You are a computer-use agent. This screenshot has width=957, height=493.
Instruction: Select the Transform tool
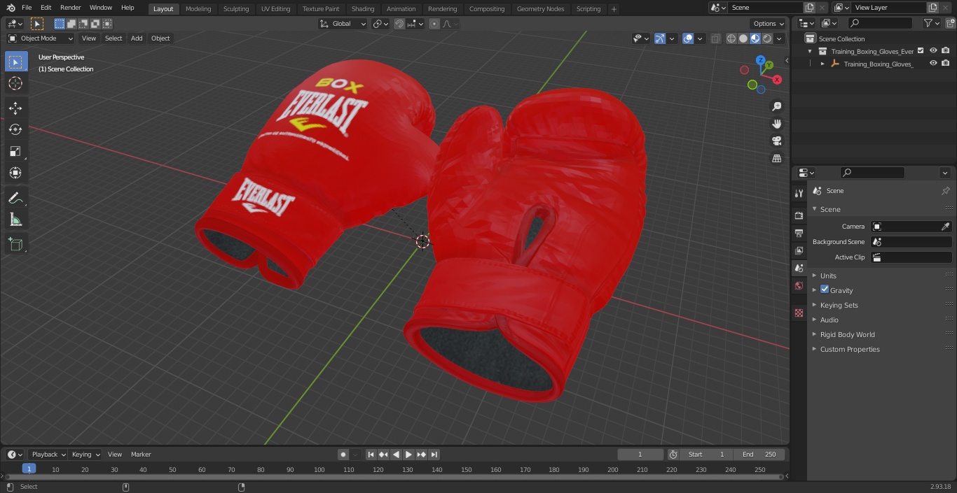coord(15,173)
